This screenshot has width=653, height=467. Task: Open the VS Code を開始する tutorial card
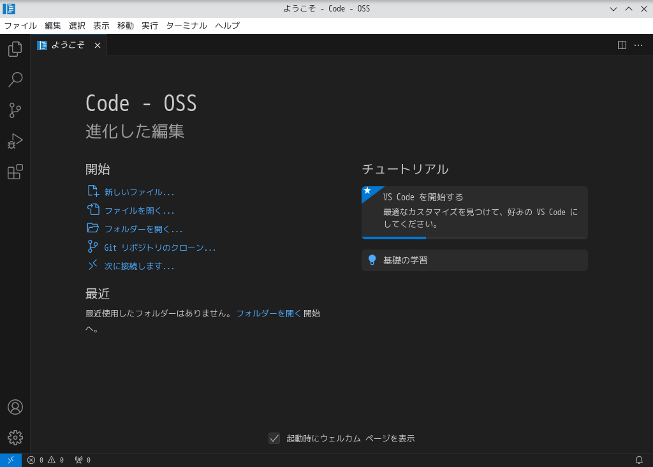474,212
